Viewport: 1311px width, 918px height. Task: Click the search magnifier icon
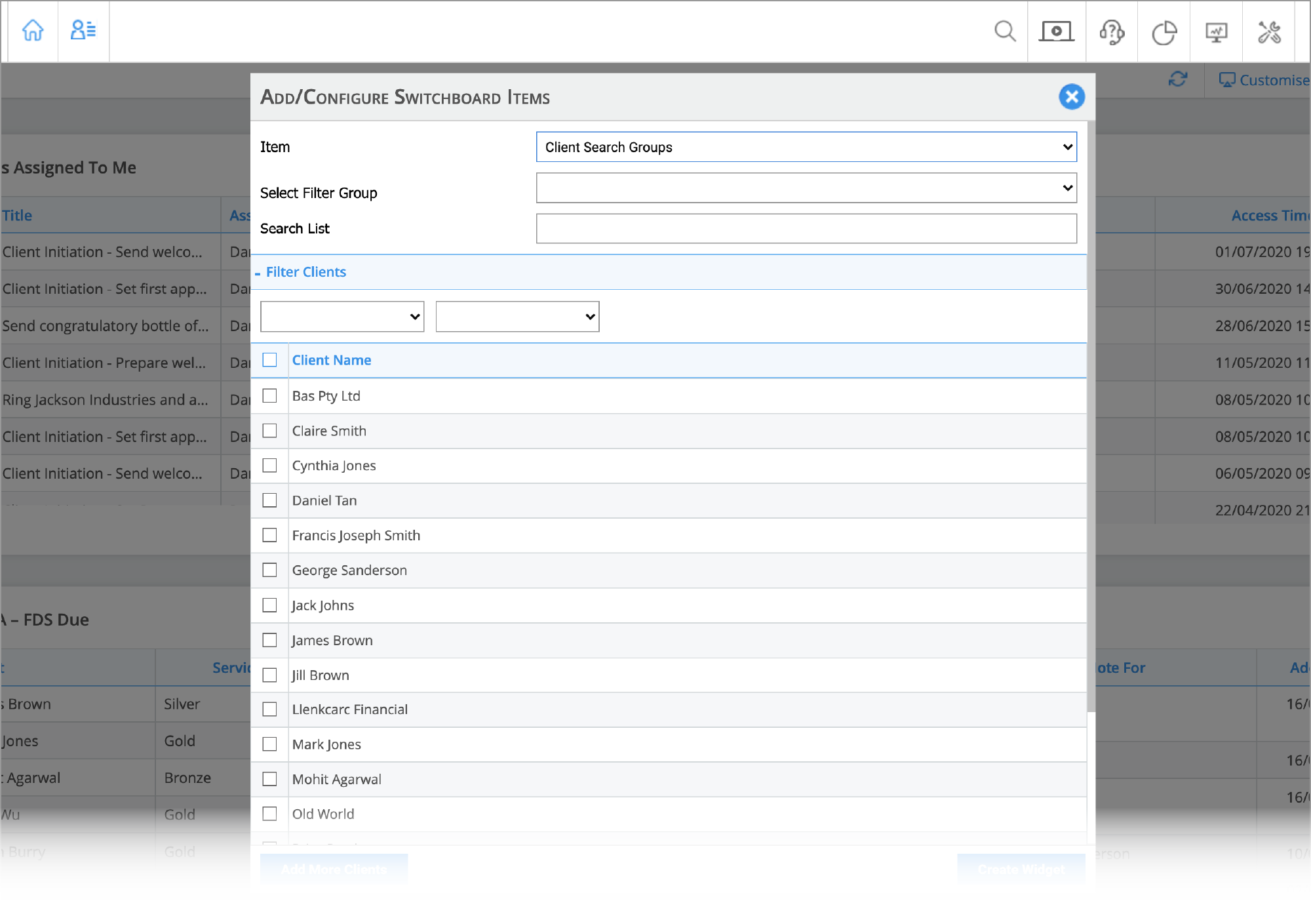pyautogui.click(x=1005, y=31)
